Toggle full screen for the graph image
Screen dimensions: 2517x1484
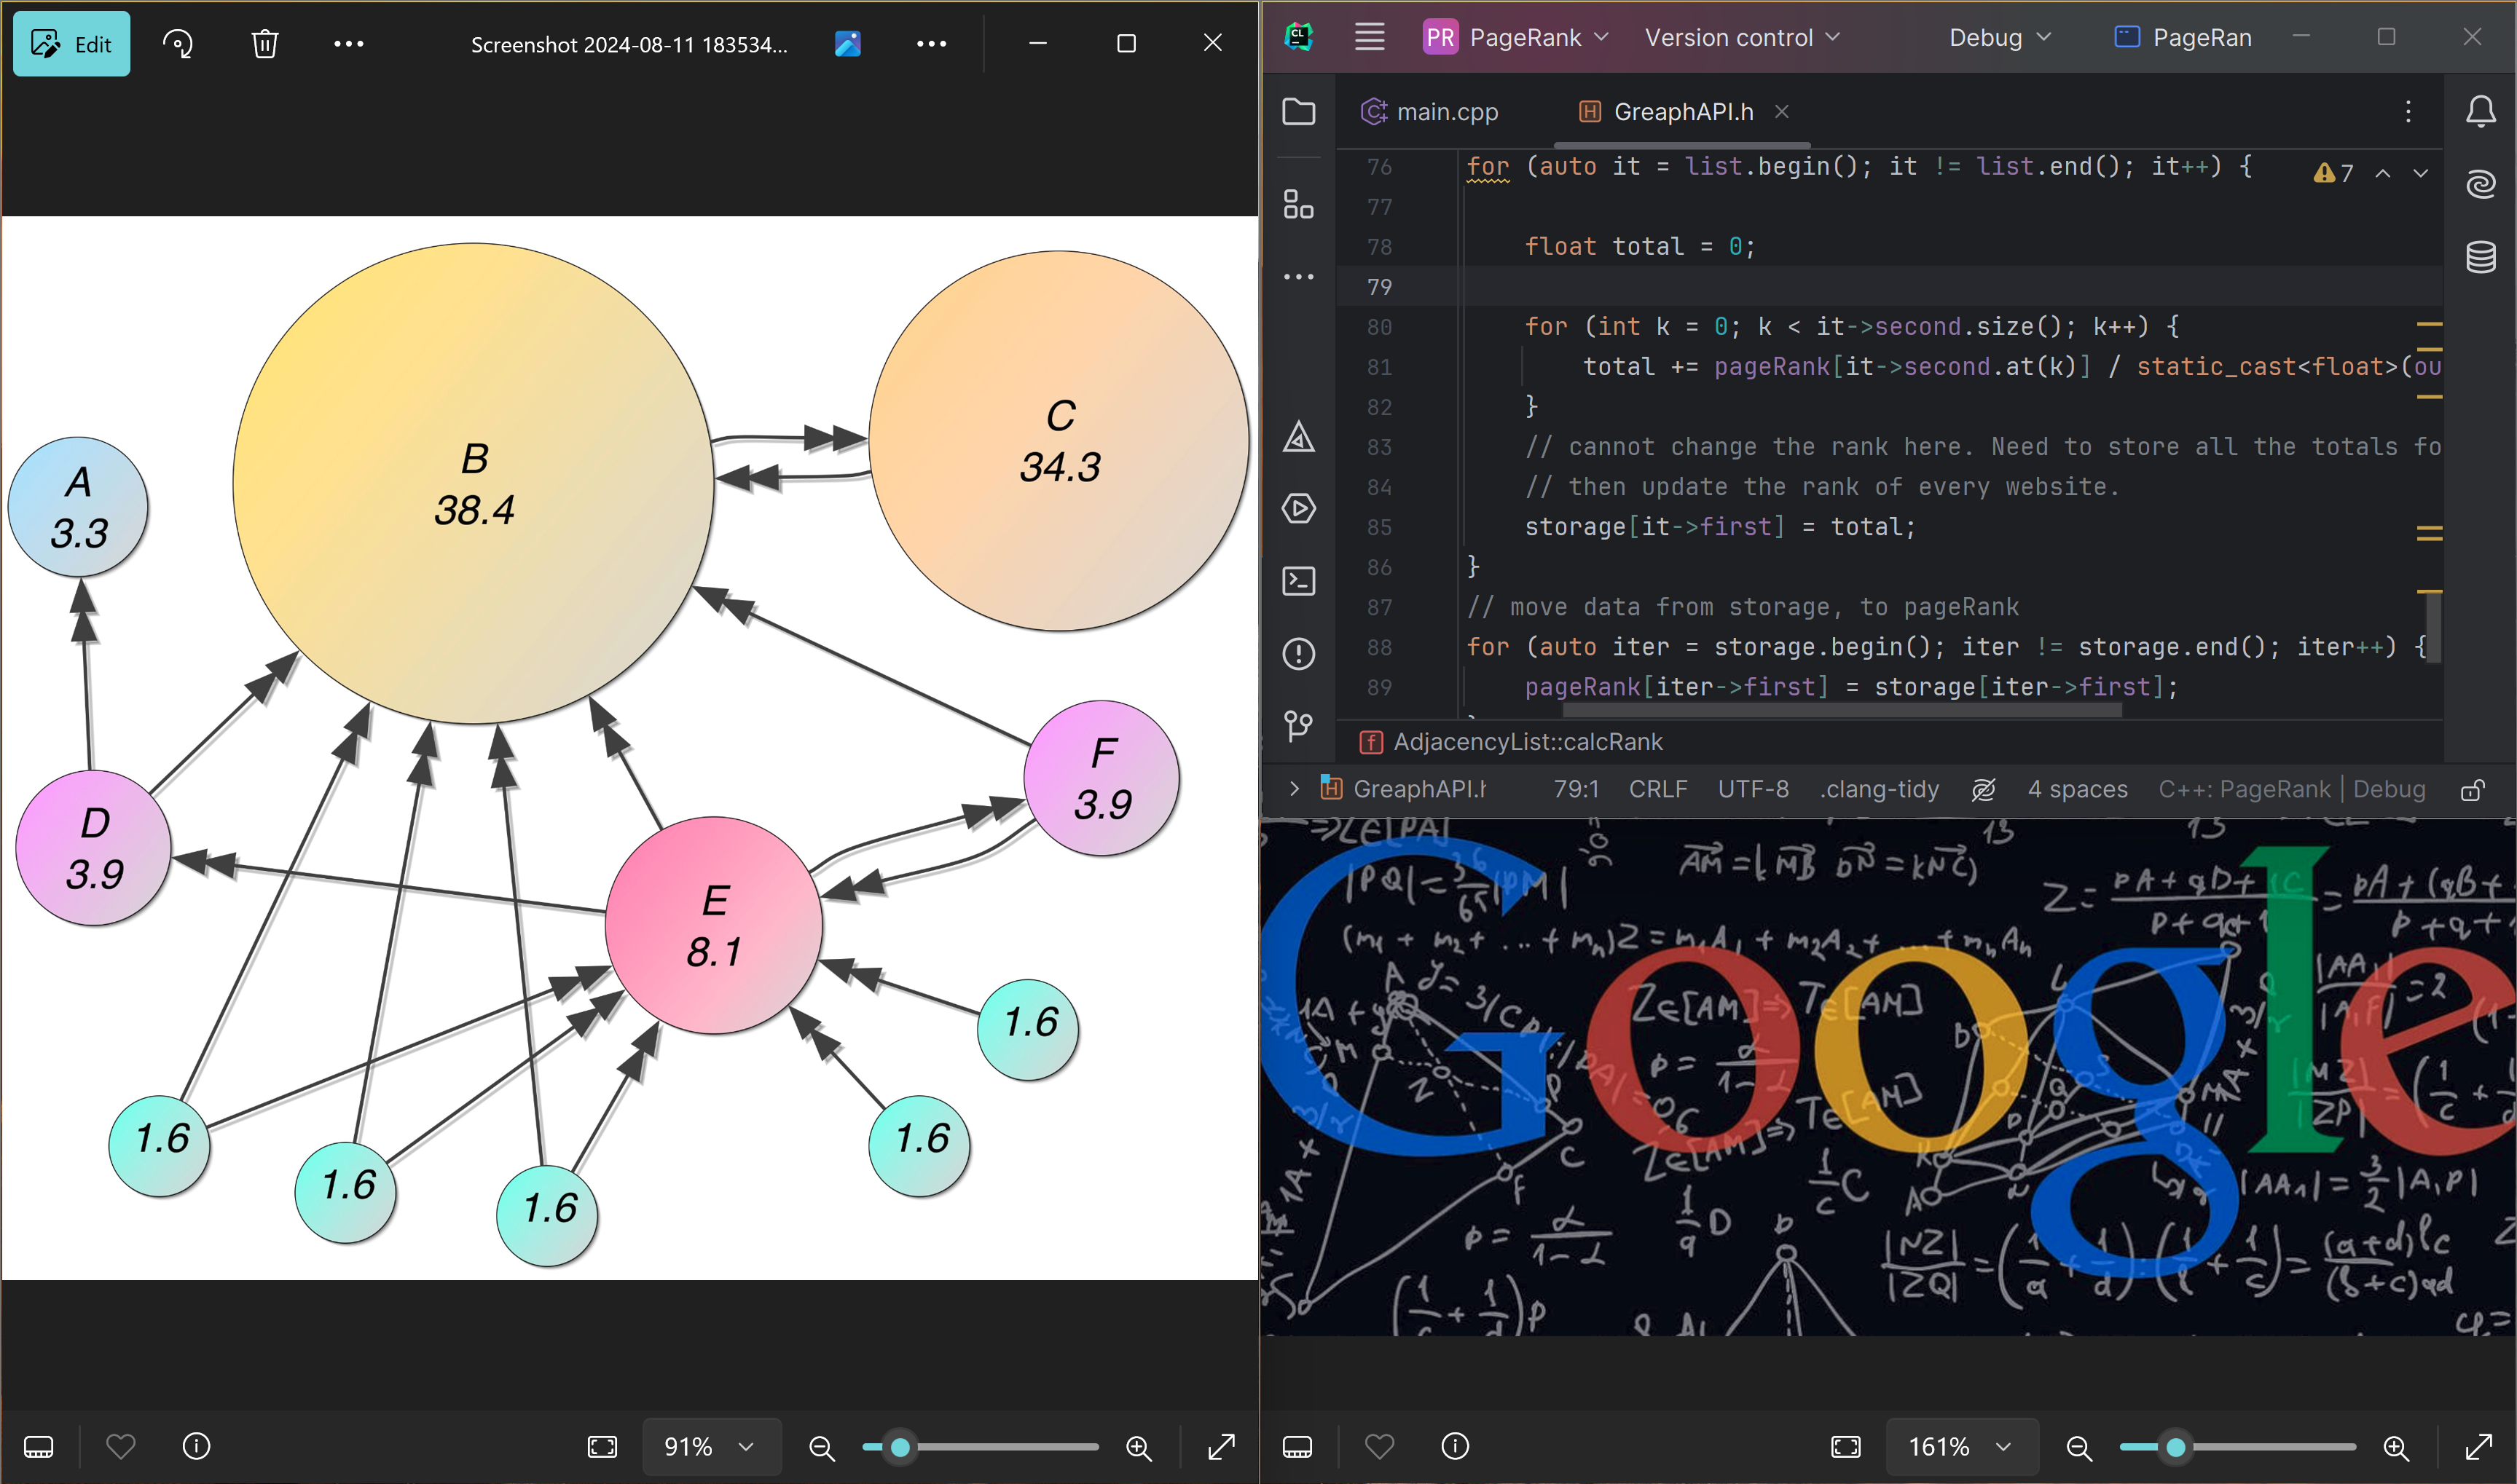point(1222,1447)
